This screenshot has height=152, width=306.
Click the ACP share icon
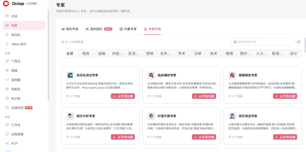[x=7, y=144]
